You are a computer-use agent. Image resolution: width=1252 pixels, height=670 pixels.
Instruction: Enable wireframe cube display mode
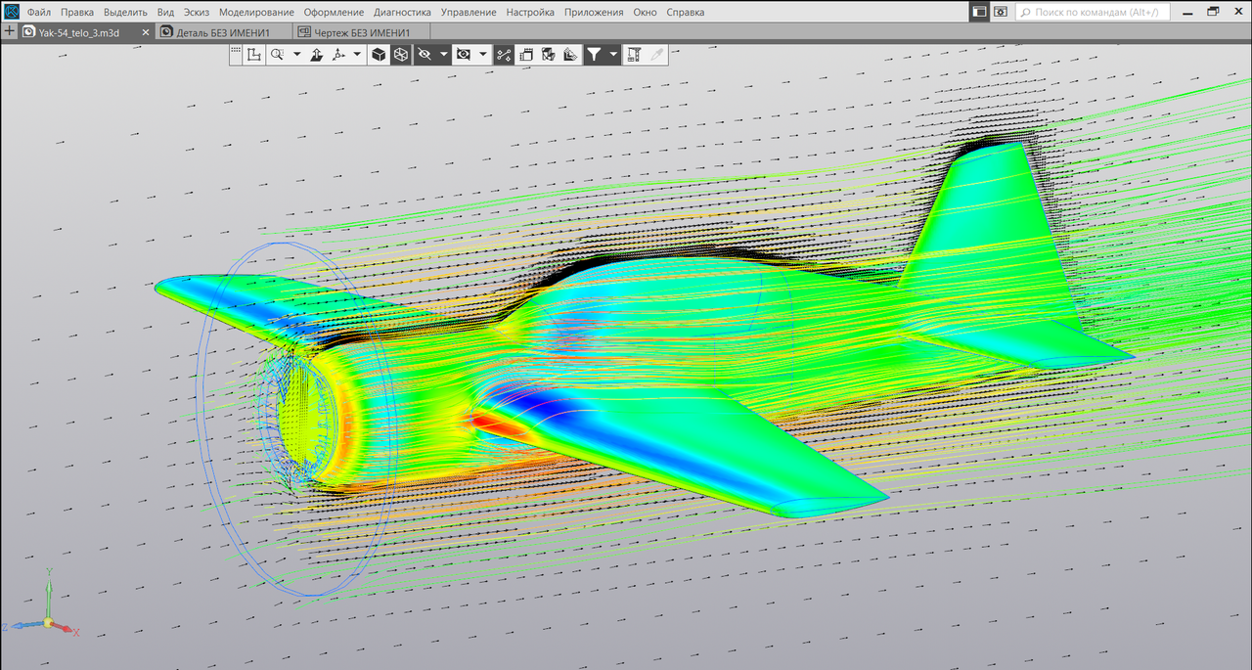pos(400,55)
